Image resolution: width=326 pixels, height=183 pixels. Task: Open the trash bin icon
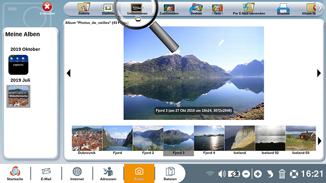tap(282, 173)
